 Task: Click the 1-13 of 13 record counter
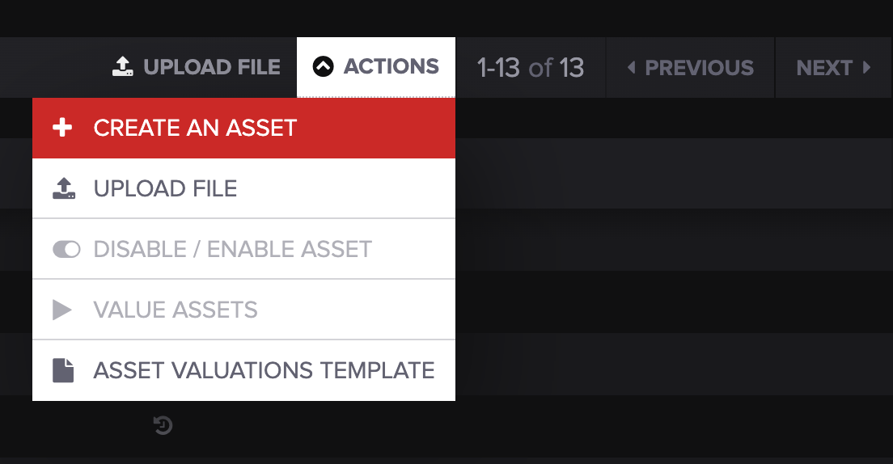coord(531,67)
